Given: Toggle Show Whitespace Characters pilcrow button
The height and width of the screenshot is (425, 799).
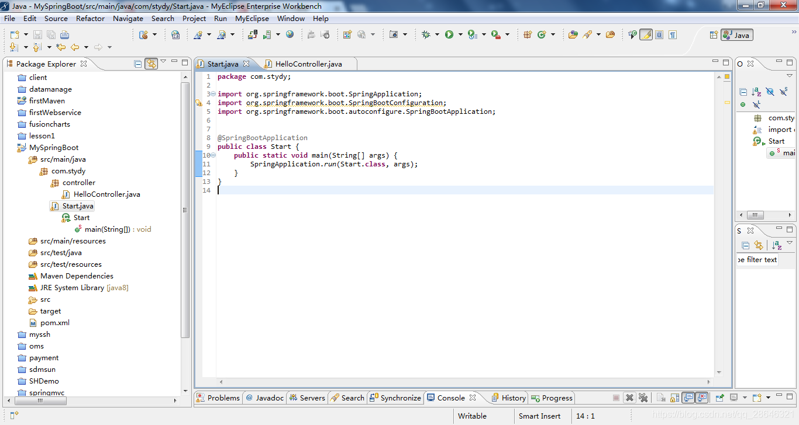Looking at the screenshot, I should tap(673, 35).
